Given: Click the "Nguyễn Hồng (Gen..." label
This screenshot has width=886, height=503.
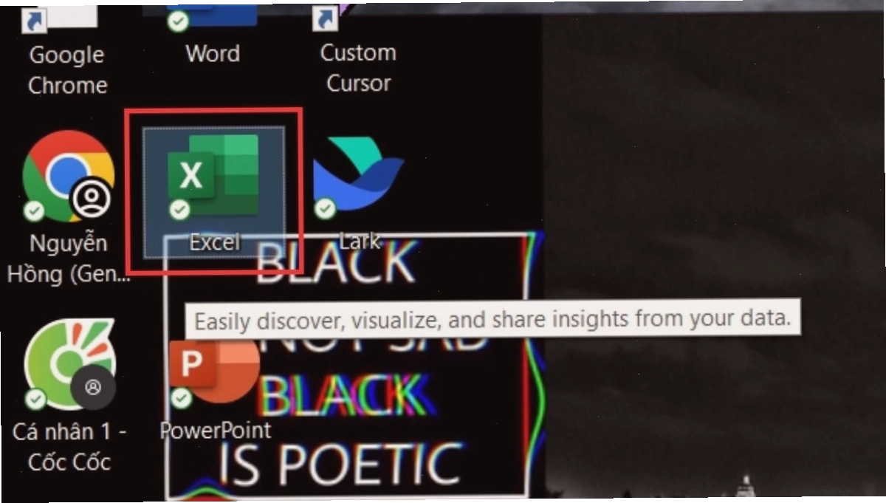Looking at the screenshot, I should coord(68,259).
